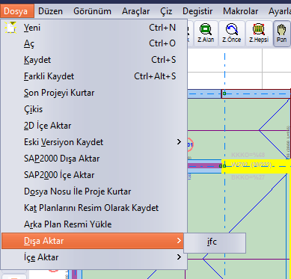
Task: Click the Z.Alan zoom area icon
Action: pos(206,34)
